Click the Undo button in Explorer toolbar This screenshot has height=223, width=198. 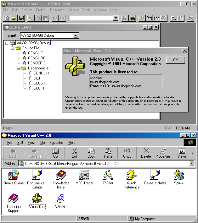click(127, 153)
